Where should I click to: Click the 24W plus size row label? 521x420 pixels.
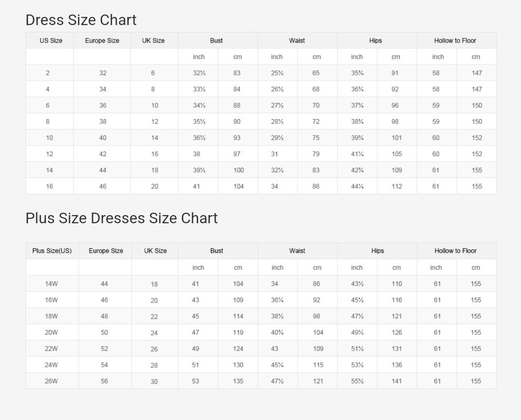[51, 365]
